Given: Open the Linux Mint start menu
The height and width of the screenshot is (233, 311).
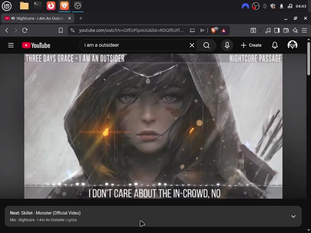Looking at the screenshot, I should 6,6.
